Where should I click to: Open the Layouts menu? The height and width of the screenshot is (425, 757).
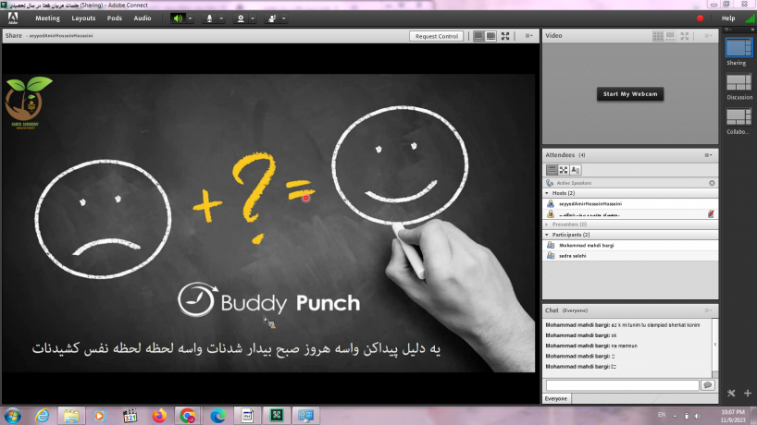83,18
